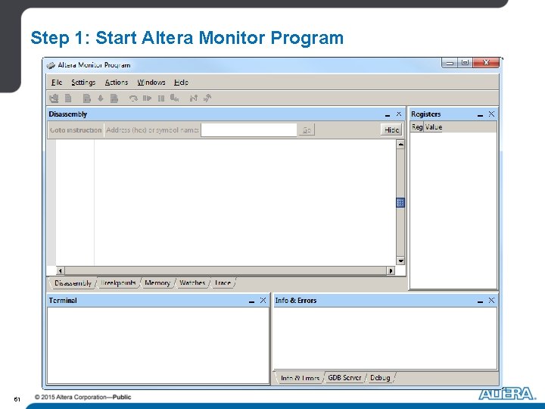This screenshot has width=545, height=409.
Task: Click the Value column header
Action: (x=434, y=127)
